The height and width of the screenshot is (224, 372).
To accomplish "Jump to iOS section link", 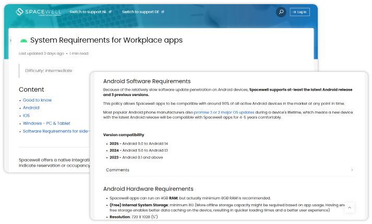I will point(26,116).
